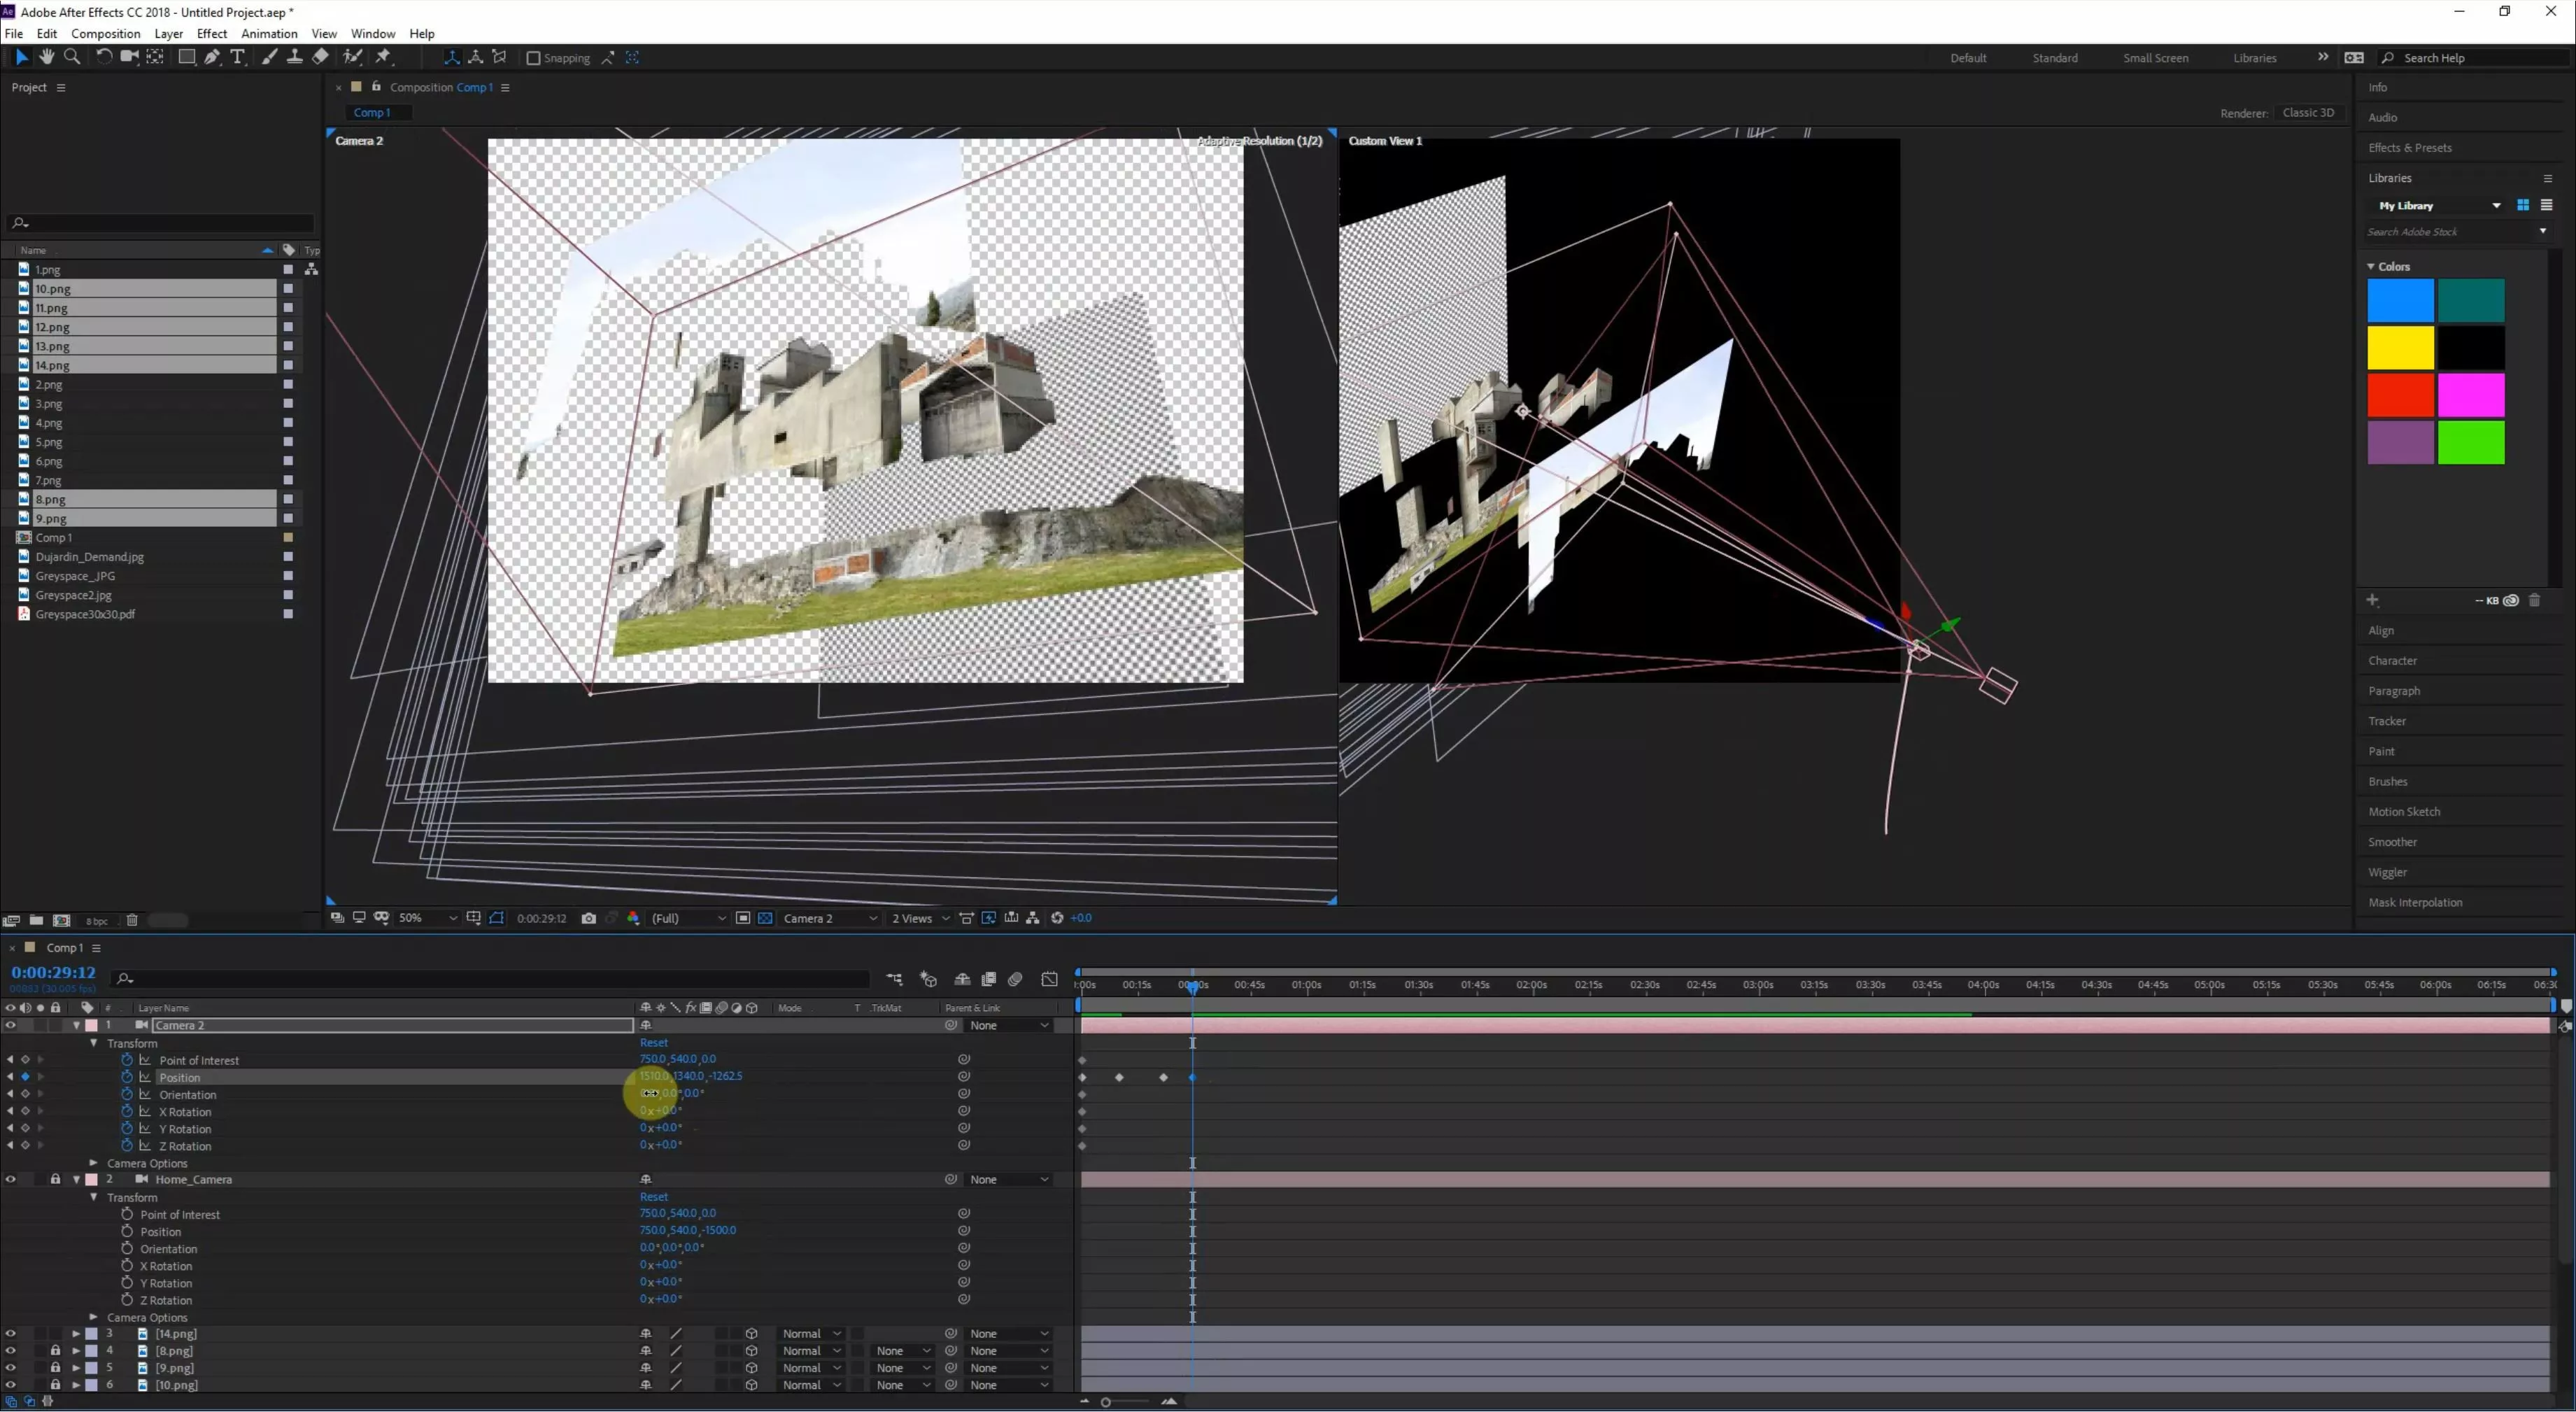Select the Rotation tool
2576x1412 pixels.
(104, 57)
